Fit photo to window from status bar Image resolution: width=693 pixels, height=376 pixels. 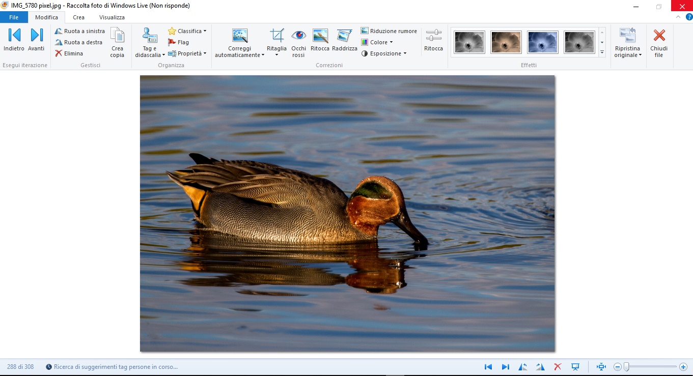point(601,367)
